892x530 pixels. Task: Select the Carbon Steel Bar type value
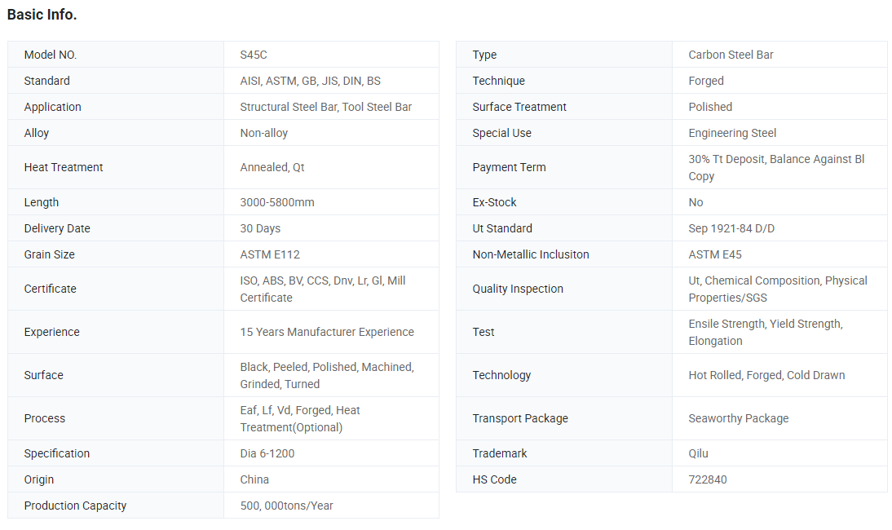[x=731, y=55]
